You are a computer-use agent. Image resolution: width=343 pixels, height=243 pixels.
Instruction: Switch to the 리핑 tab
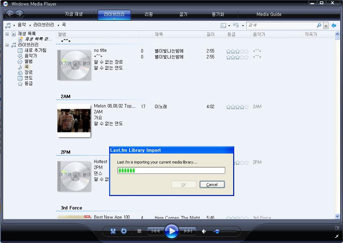pyautogui.click(x=149, y=14)
